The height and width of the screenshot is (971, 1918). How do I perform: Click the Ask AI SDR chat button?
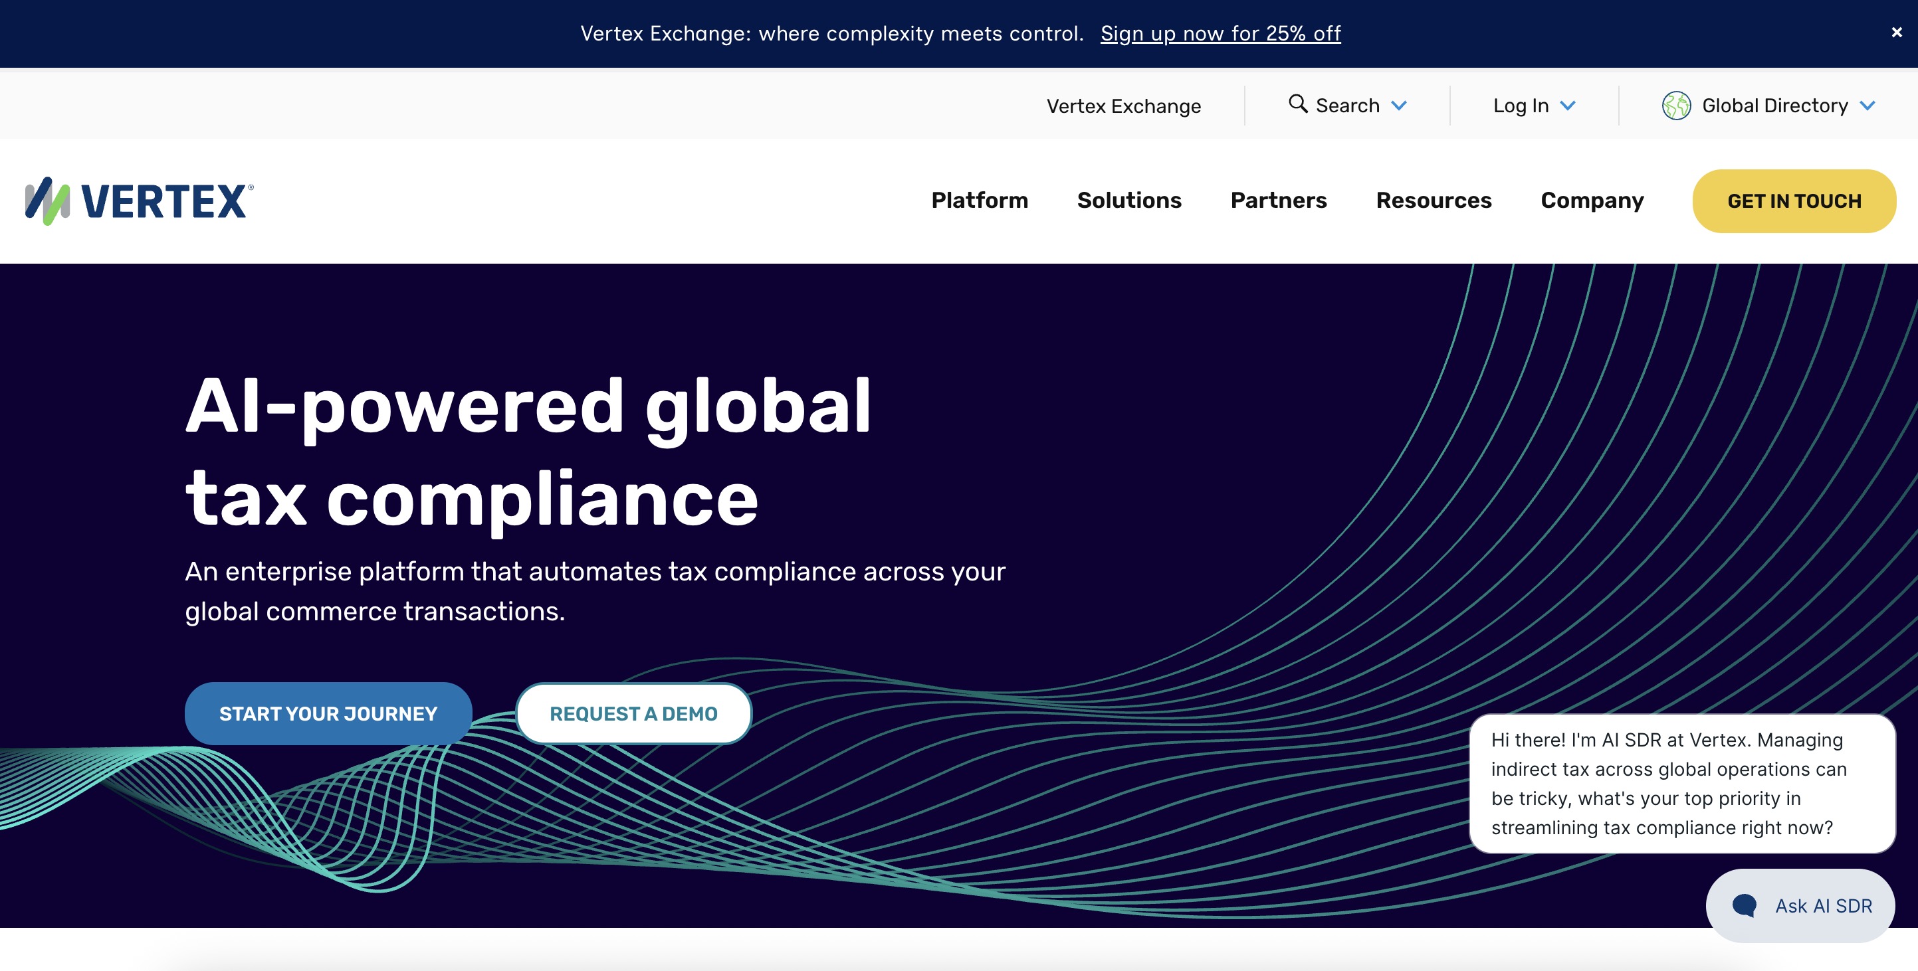coord(1800,905)
